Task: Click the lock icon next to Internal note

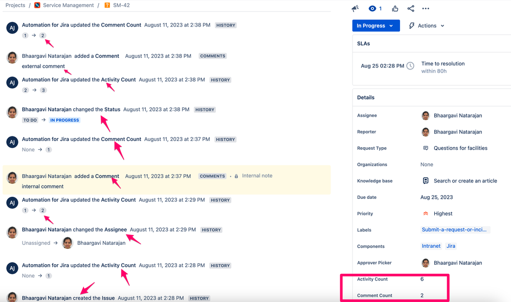Action: [236, 176]
